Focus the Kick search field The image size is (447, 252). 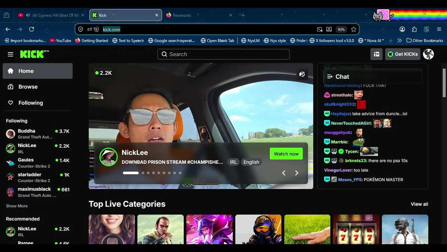click(223, 54)
